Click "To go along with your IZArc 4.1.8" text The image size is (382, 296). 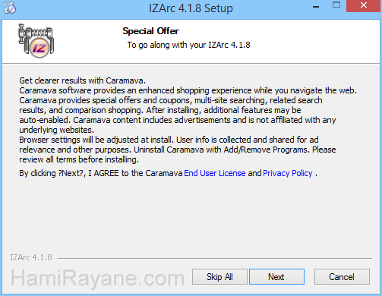(x=188, y=45)
